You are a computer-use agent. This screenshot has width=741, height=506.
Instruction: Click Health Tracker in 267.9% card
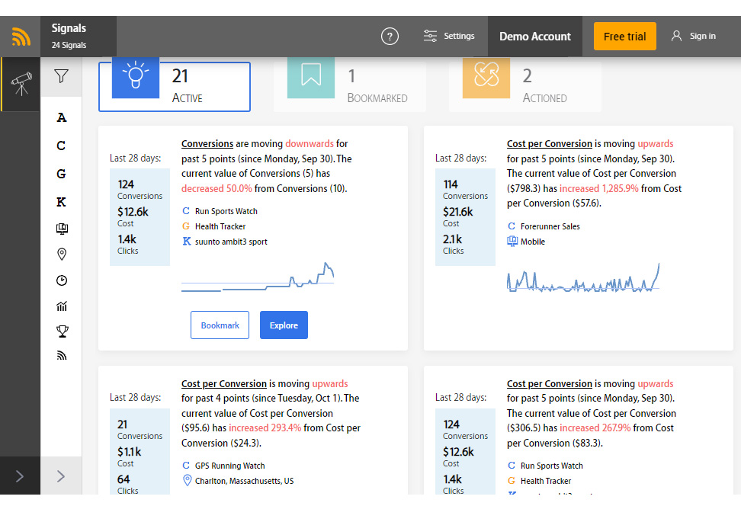tap(546, 481)
